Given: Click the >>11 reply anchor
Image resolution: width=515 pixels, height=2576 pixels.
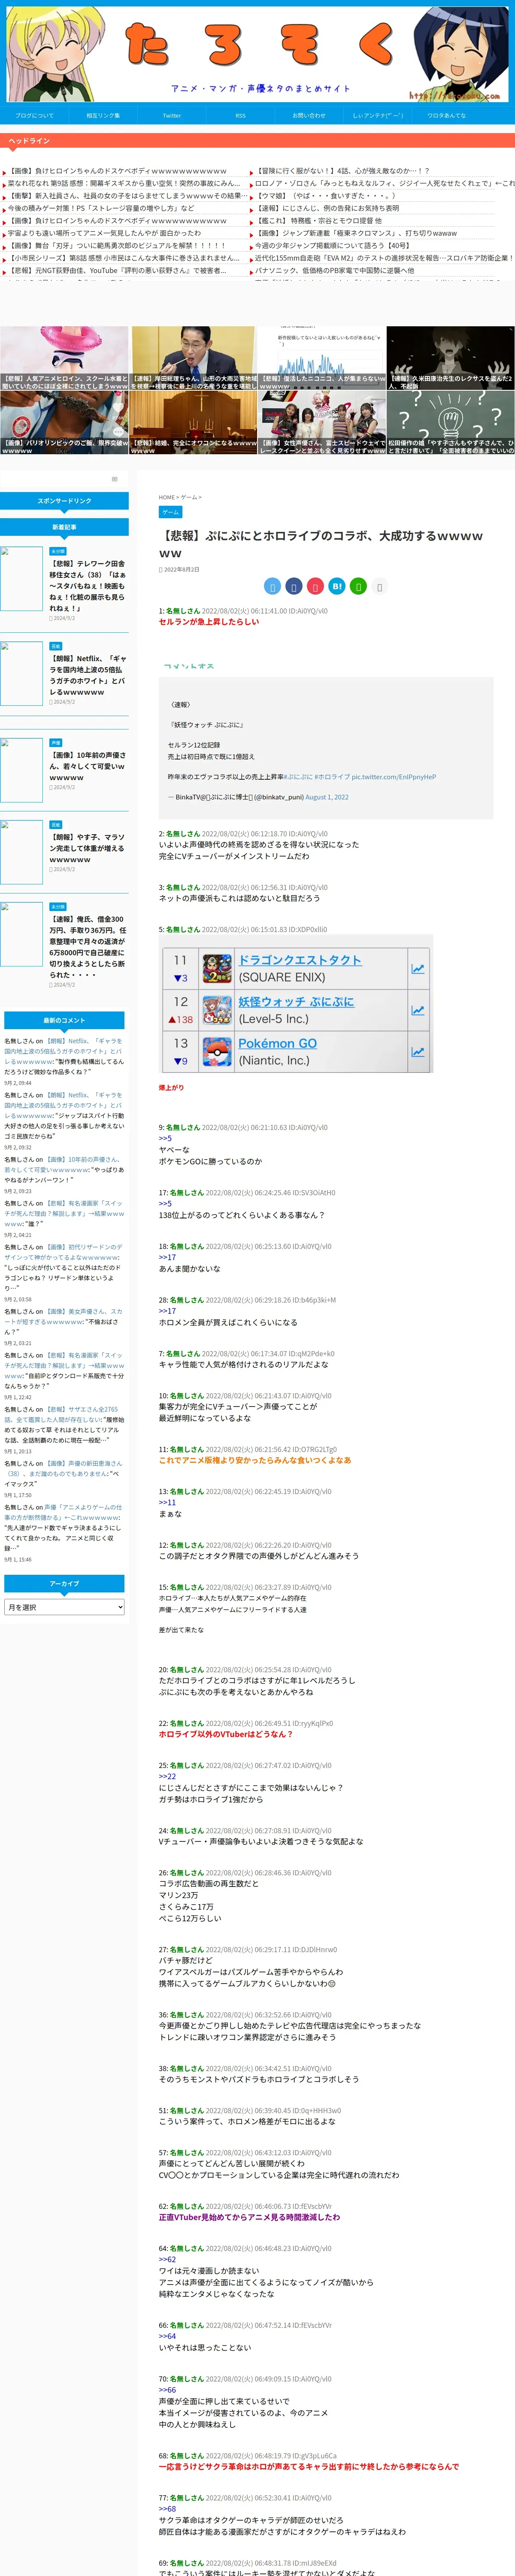Looking at the screenshot, I should 167,1502.
